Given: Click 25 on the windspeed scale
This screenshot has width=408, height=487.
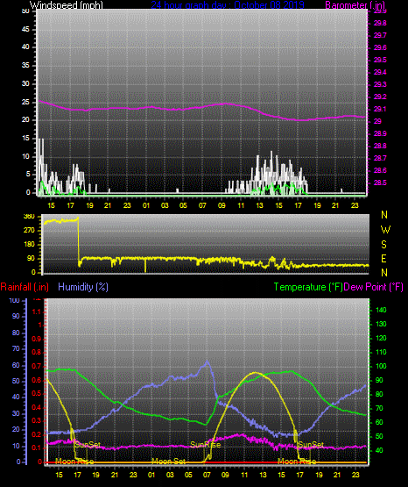Looking at the screenshot, I should [x=25, y=102].
